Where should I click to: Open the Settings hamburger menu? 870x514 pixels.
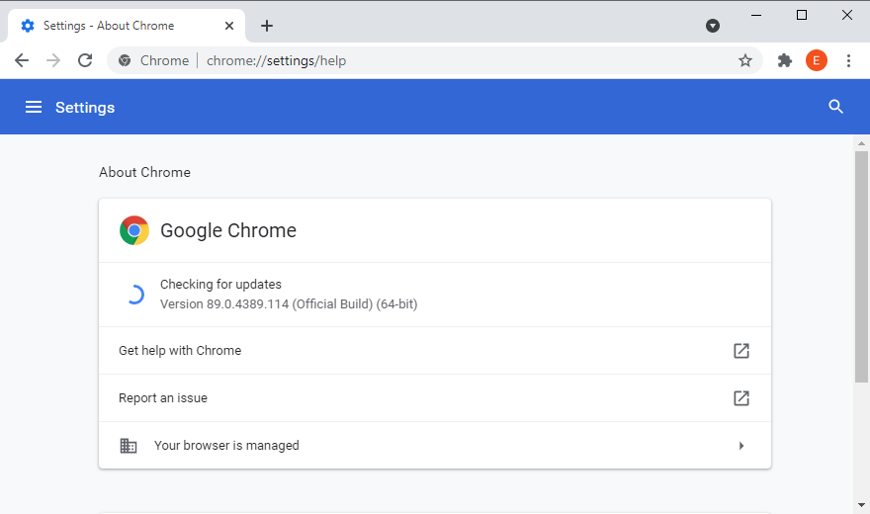[x=34, y=107]
